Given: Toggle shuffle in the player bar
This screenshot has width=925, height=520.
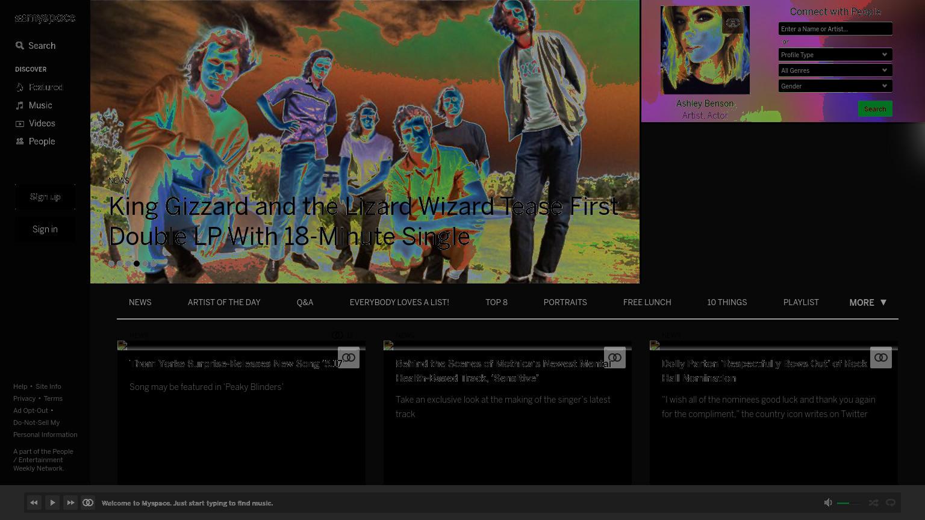Looking at the screenshot, I should click(x=873, y=503).
